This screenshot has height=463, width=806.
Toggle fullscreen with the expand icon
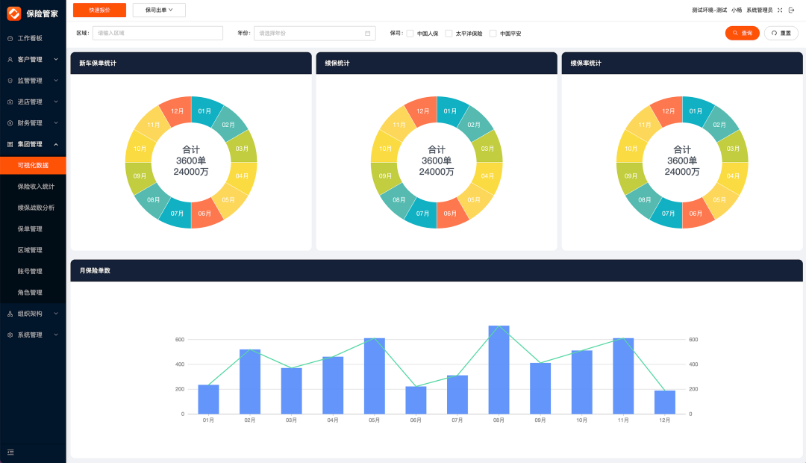tap(780, 10)
